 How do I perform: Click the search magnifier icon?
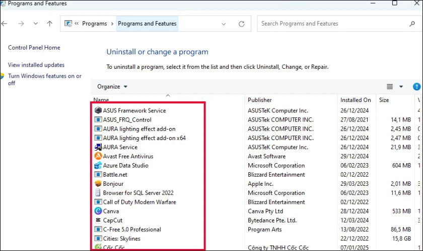tap(412, 24)
